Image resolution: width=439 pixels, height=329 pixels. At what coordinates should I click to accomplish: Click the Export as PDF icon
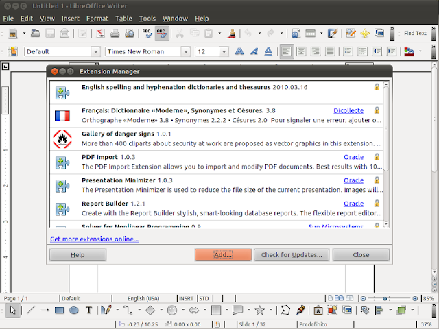[x=100, y=34]
